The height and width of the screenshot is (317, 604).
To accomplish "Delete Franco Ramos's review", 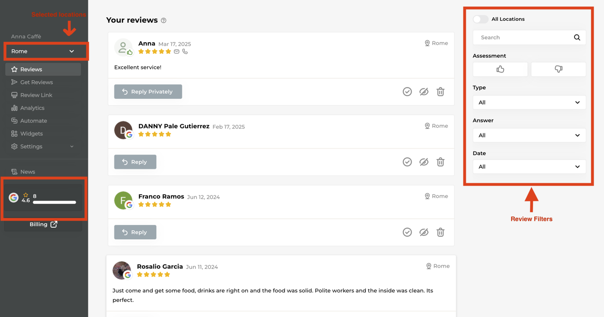I will [x=440, y=232].
